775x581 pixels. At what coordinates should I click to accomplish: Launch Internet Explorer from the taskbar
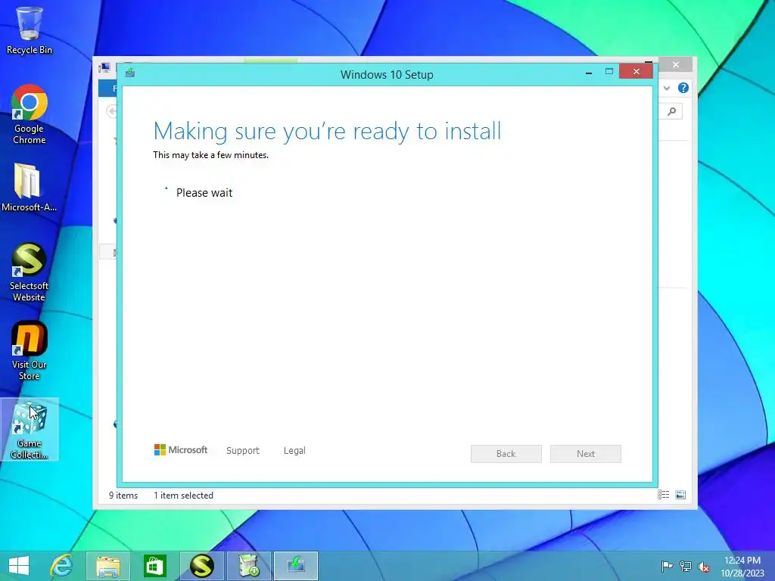61,566
